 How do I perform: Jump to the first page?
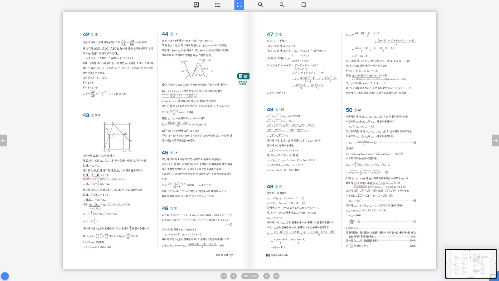coord(224,276)
